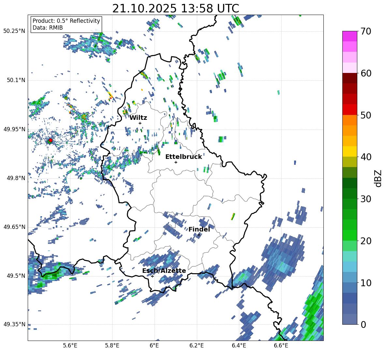Click the 49.95°N latitude label

pyautogui.click(x=14, y=129)
